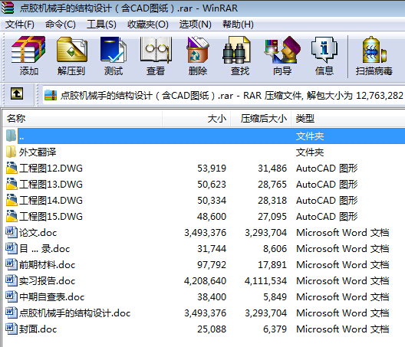Sort by the 大小 column header
Image resolution: width=405 pixels, height=347 pixels.
point(196,119)
